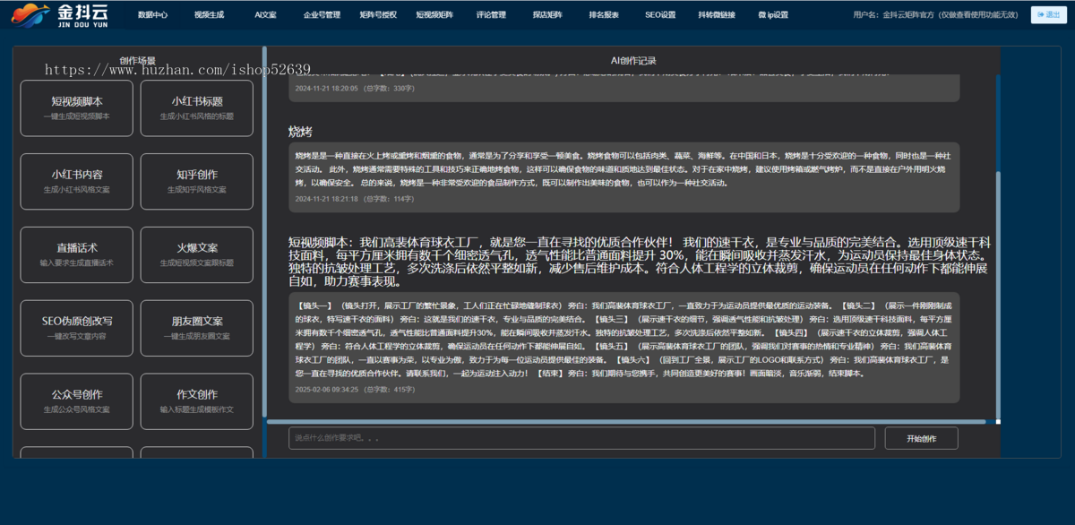Image resolution: width=1075 pixels, height=525 pixels.
Task: Open the 数据中心 menu
Action: coord(152,15)
